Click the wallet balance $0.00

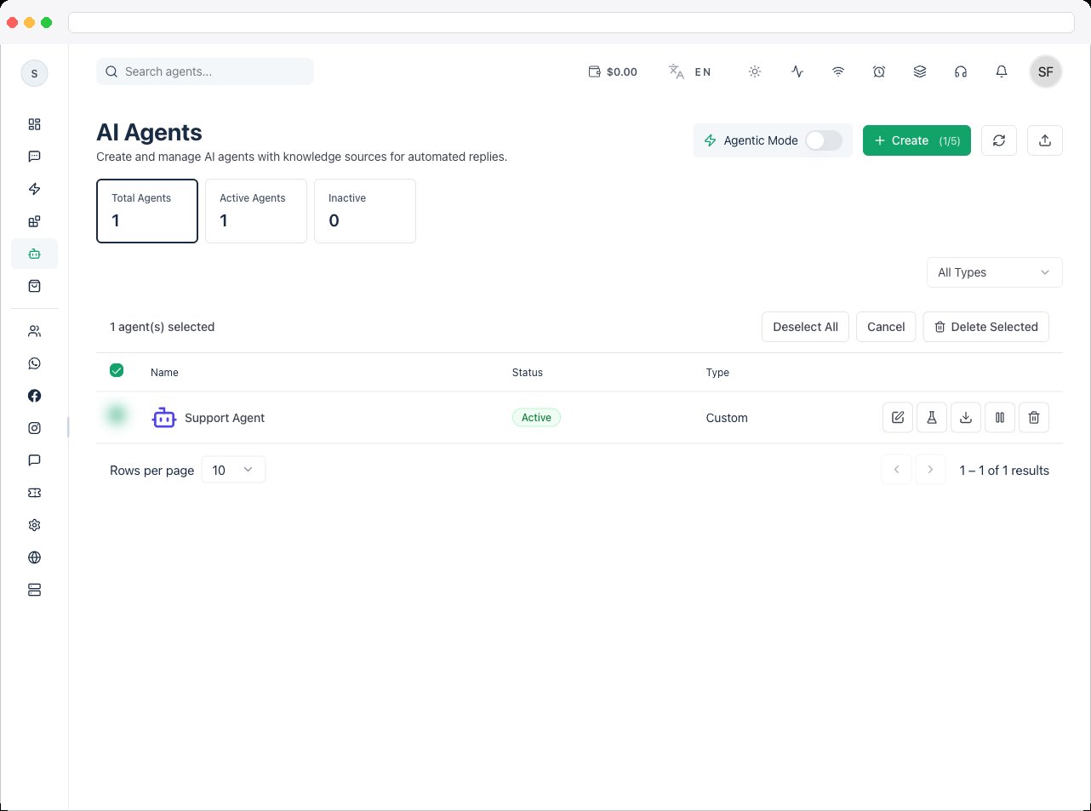pyautogui.click(x=613, y=71)
